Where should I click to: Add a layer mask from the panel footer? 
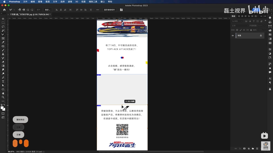(244, 148)
